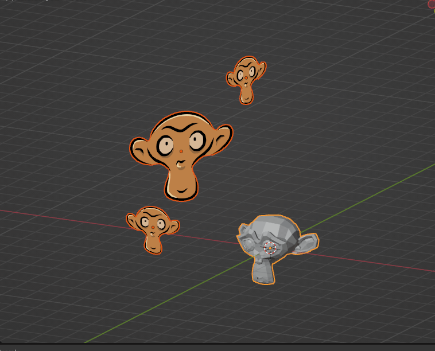Select the gray 3D Suzanne monkey mesh
435x351 pixels.
277,249
